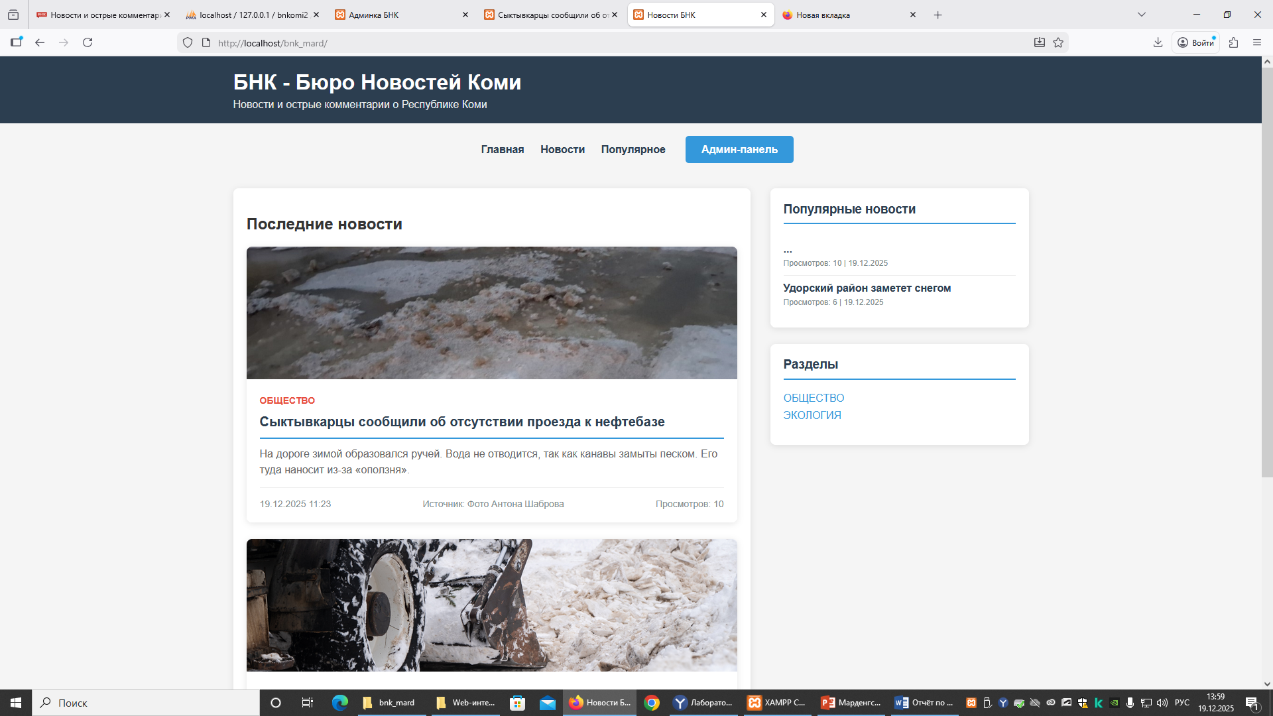
Task: Expand the list all tabs dropdown
Action: pos(1141,15)
